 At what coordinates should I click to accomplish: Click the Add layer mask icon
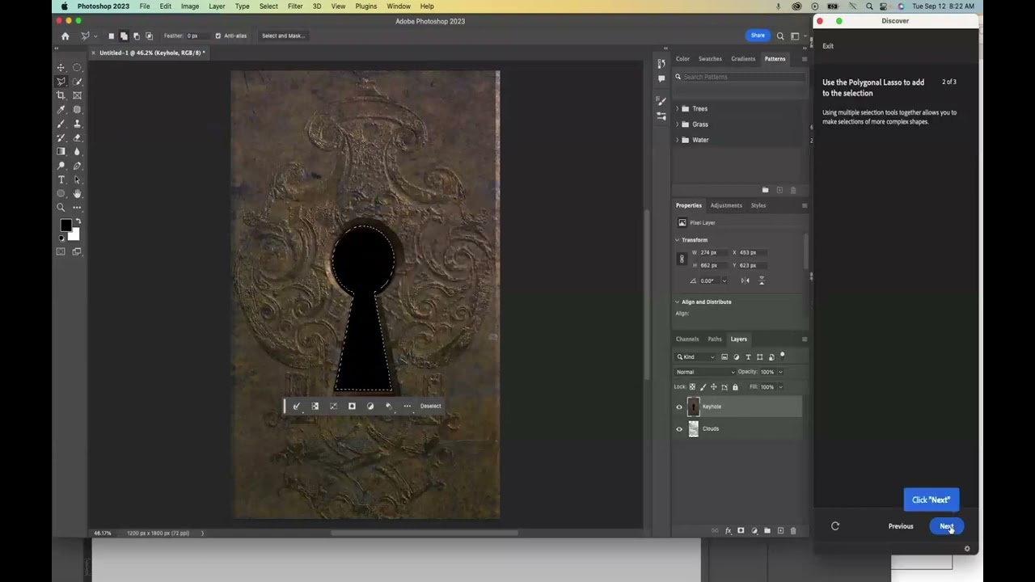[741, 531]
